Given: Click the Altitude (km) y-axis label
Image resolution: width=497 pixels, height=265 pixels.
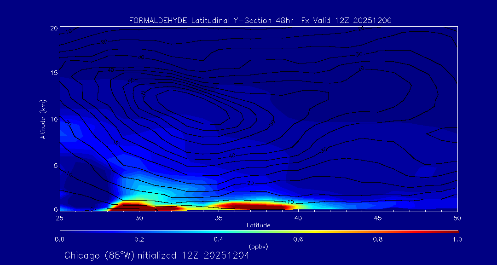Looking at the screenshot, I should (43, 119).
